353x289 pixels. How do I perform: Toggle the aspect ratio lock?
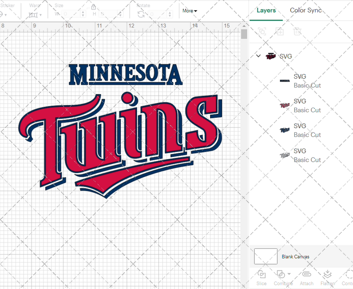pyautogui.click(x=93, y=7)
